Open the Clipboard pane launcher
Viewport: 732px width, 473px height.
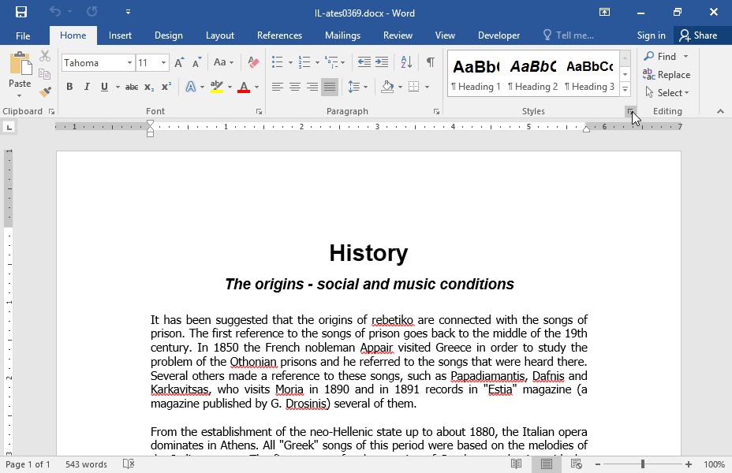click(x=51, y=111)
